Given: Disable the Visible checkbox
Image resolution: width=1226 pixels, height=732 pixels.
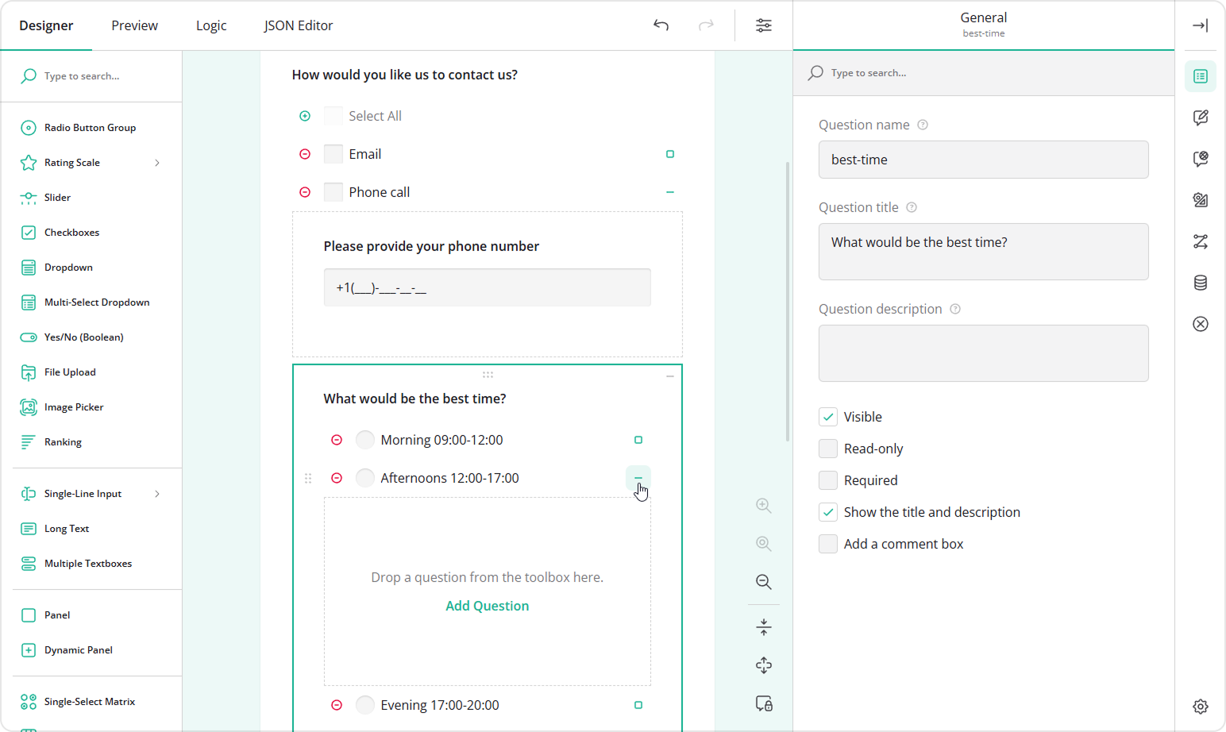Looking at the screenshot, I should (828, 416).
